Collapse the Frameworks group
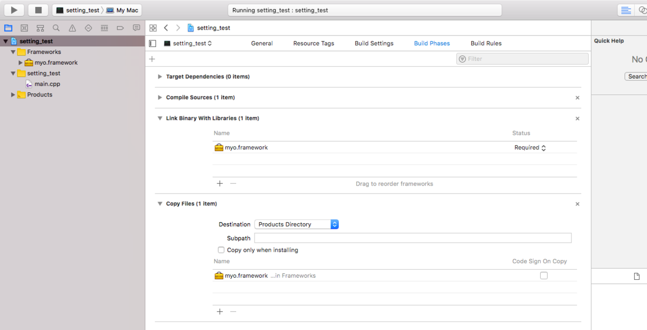Viewport: 647px width, 330px height. (13, 52)
